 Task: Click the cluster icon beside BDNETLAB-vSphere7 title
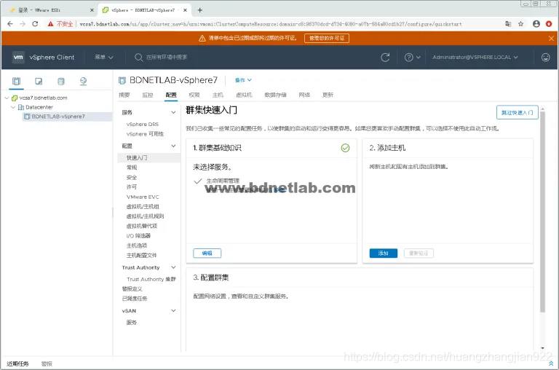click(122, 80)
